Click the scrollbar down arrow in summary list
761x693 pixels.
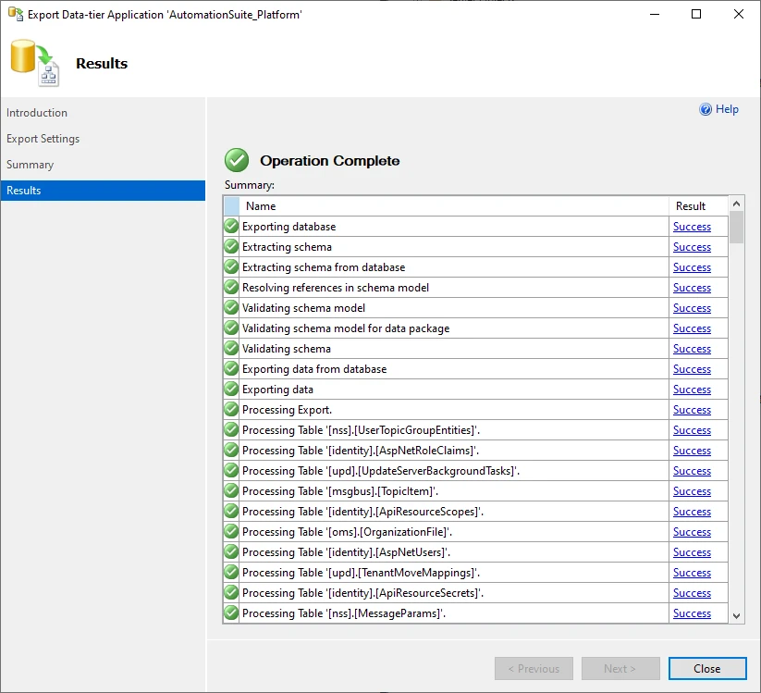click(x=736, y=616)
